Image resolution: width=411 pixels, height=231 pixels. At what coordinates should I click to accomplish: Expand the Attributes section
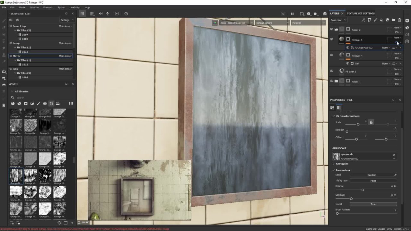tap(342, 164)
